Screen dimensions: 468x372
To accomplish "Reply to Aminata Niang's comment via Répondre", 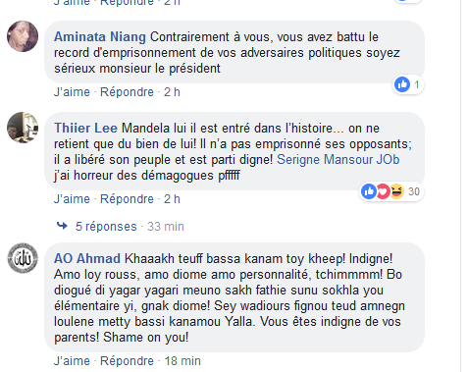I will pos(127,92).
